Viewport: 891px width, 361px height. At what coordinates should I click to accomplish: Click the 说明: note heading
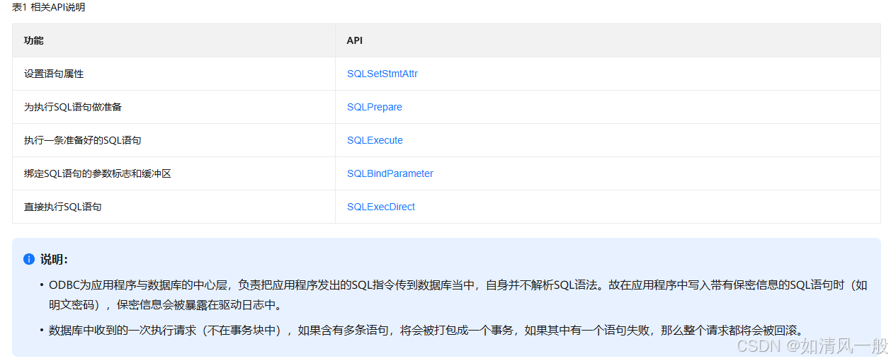(x=54, y=259)
